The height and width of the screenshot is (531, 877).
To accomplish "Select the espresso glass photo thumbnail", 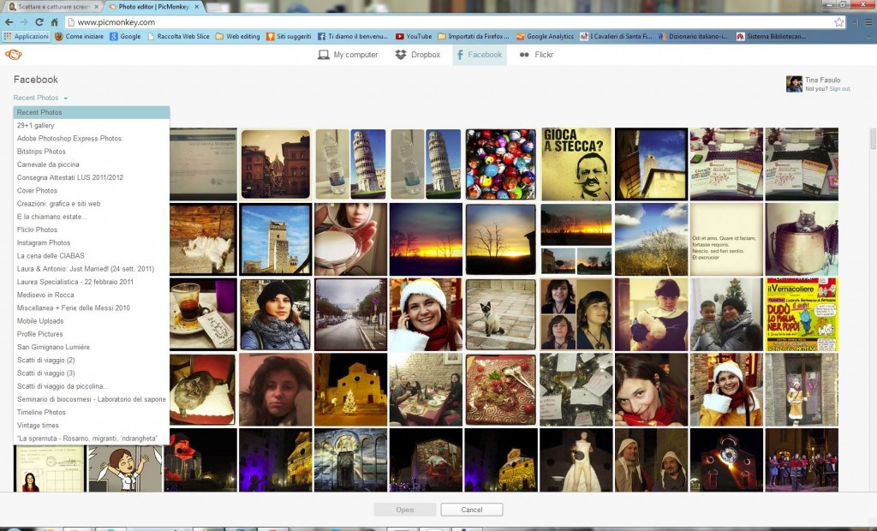I will click(203, 314).
